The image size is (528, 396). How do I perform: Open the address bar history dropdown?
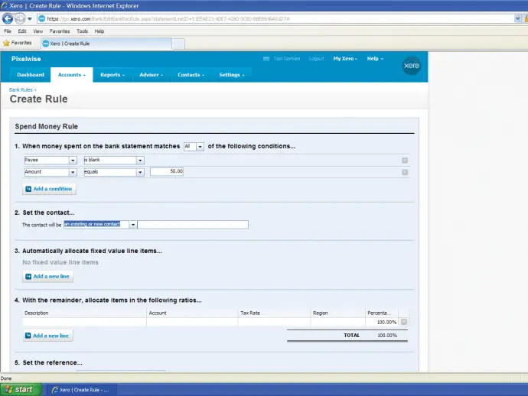coord(517,19)
